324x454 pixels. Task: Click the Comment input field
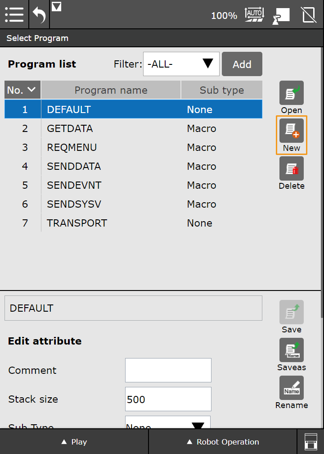click(x=168, y=370)
